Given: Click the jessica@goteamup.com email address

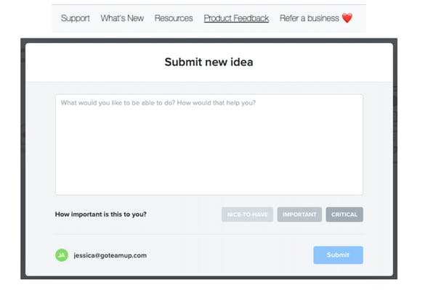Looking at the screenshot, I should coord(110,255).
